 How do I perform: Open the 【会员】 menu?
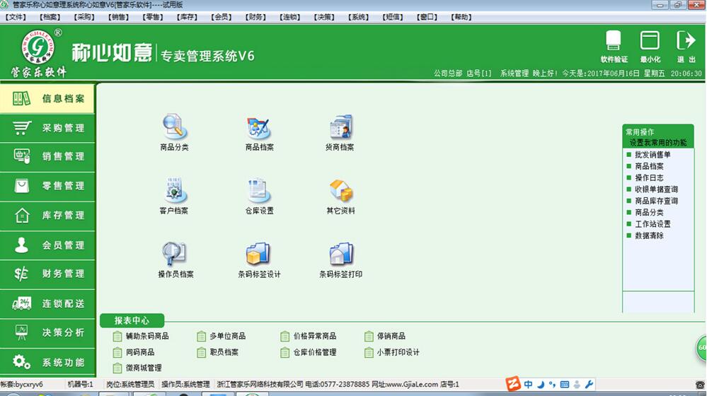[x=222, y=17]
